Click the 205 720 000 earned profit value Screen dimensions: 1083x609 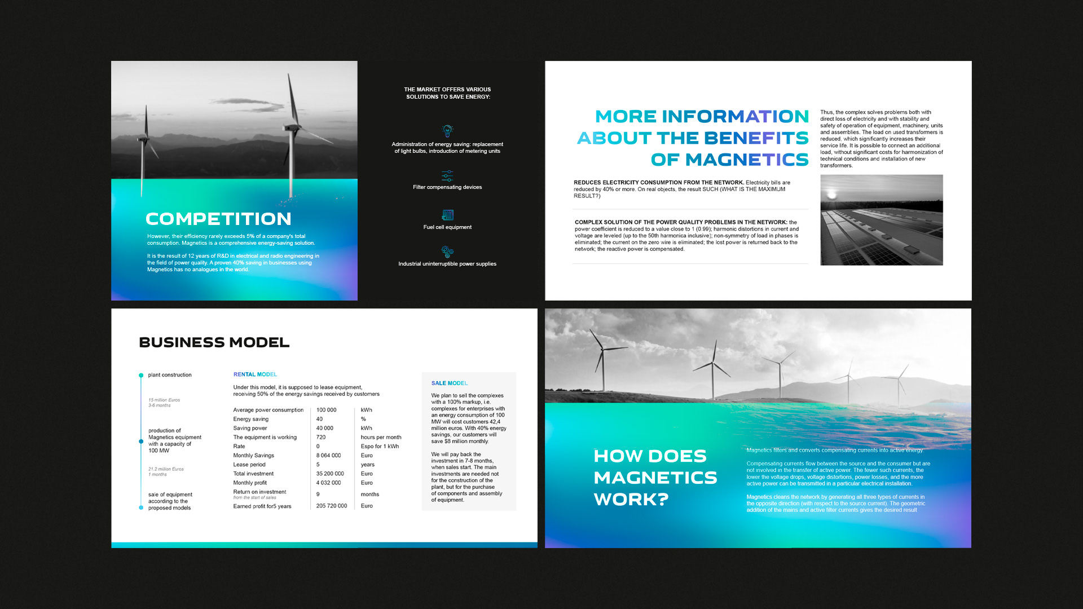coord(332,506)
